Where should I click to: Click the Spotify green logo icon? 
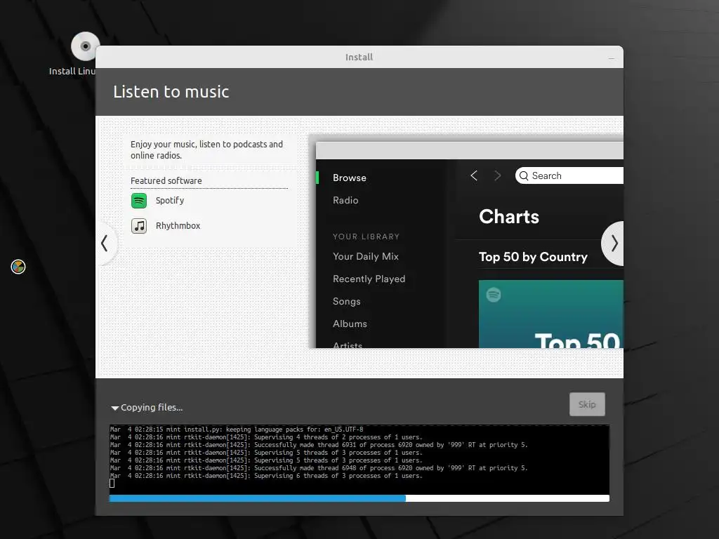click(x=139, y=200)
